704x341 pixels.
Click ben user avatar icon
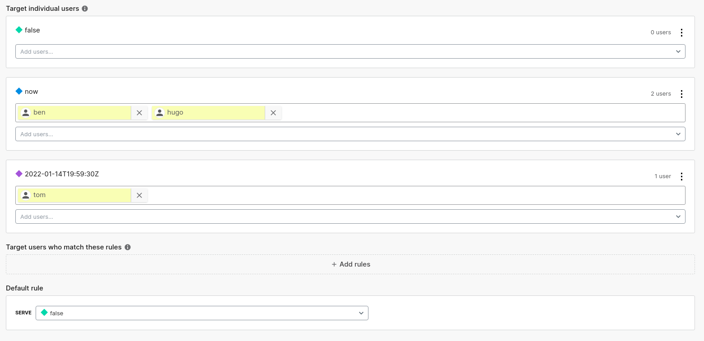coord(26,112)
